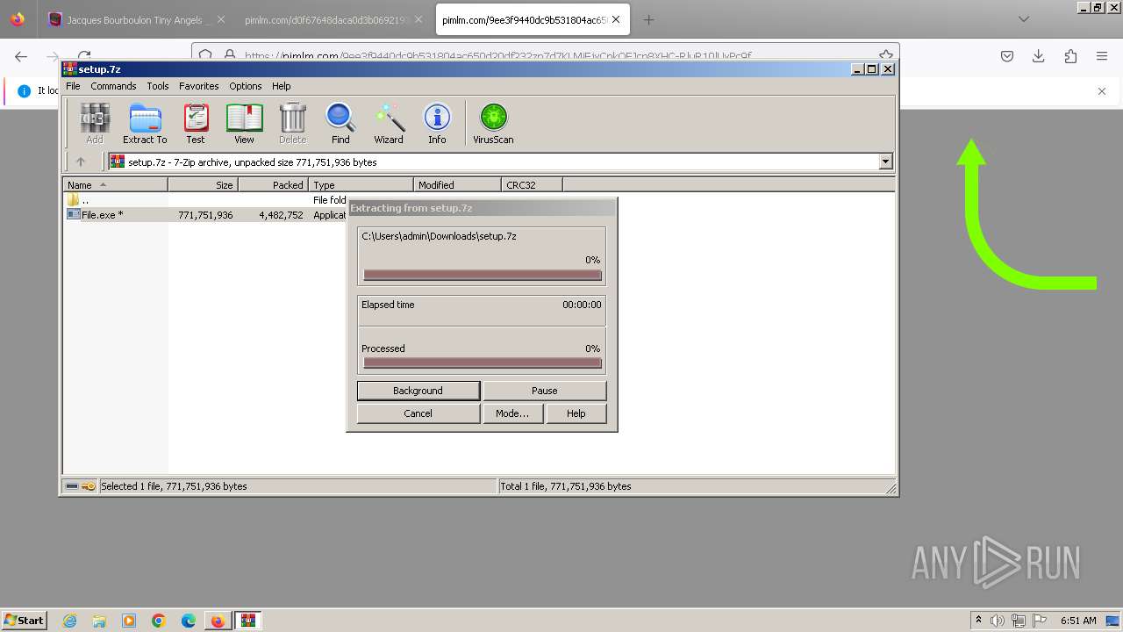Close the active pimlm.com/9ee3f9440 tab
Viewport: 1123px width, 632px height.
pos(616,19)
